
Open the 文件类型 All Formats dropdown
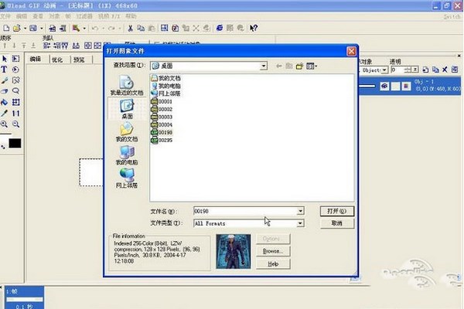click(300, 223)
